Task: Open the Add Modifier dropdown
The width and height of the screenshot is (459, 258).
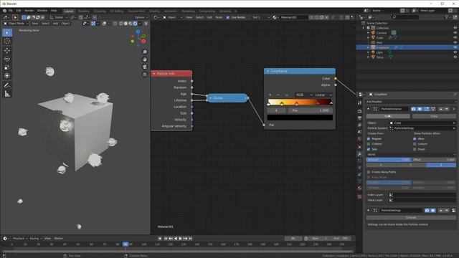Action: [411, 102]
